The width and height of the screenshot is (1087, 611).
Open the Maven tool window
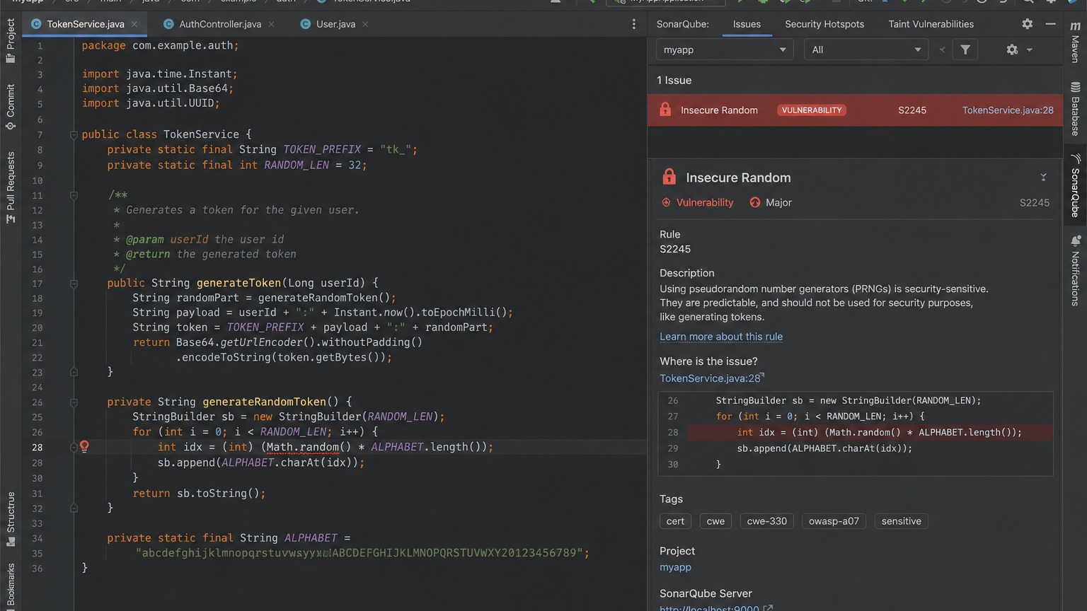point(1075,41)
